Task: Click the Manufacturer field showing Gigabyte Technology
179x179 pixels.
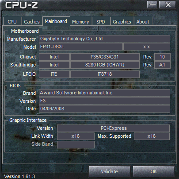Action: coord(104,39)
